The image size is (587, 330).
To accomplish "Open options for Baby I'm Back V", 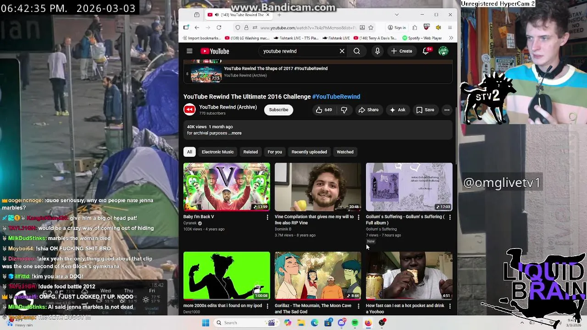I will (267, 217).
